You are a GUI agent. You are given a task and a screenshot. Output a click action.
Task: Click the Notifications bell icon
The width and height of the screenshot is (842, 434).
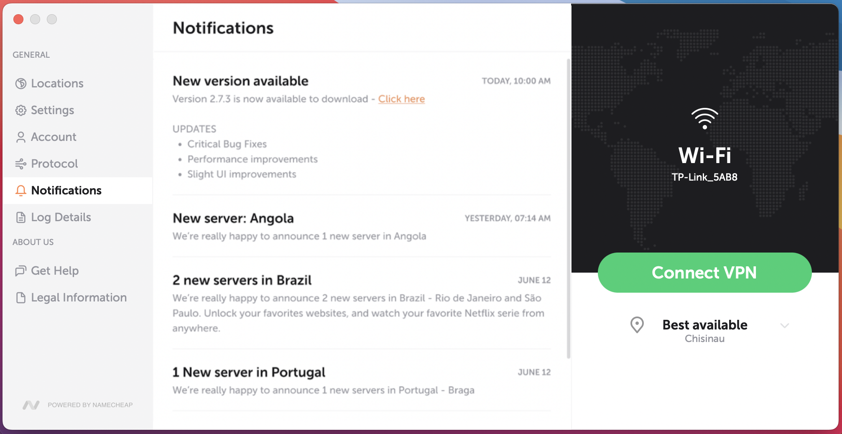tap(20, 191)
